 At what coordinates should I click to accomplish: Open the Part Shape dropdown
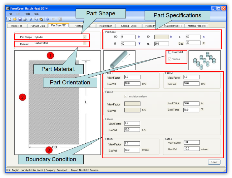coord(85,37)
